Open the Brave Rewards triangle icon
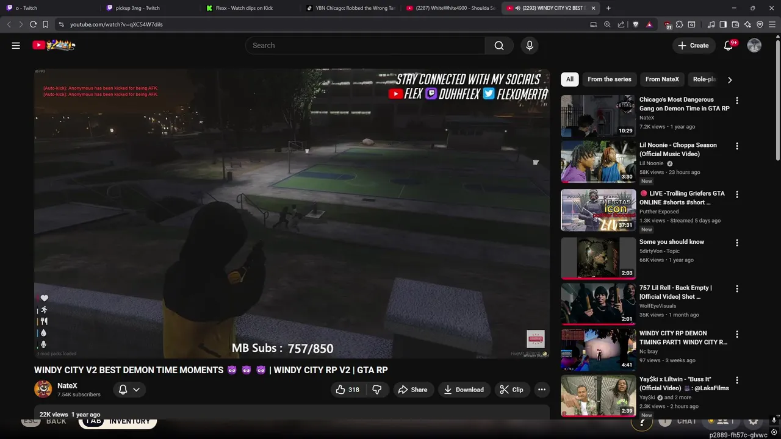The image size is (781, 439). pos(649,24)
